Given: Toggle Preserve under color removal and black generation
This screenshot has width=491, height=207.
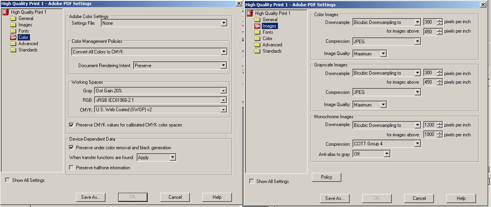Looking at the screenshot, I should click(71, 148).
